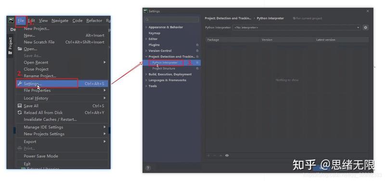Select Close Project
This screenshot has height=181, width=385.
[36, 69]
